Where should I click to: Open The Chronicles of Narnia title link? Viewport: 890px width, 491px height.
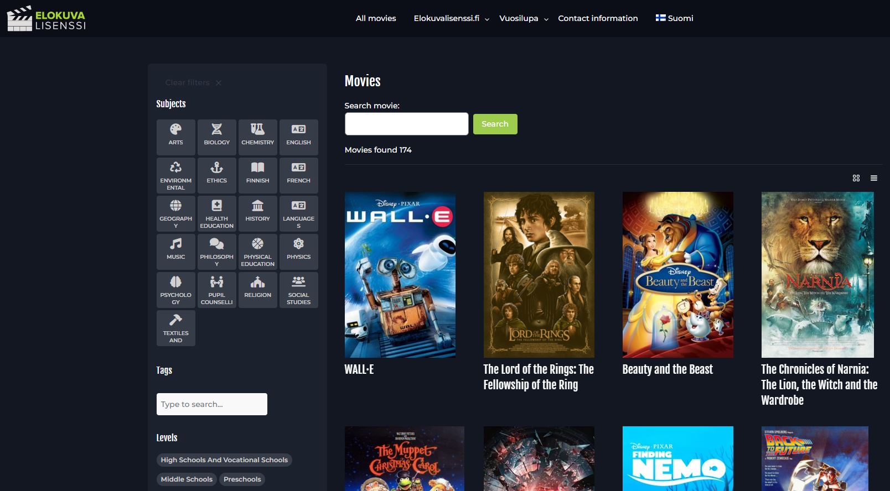point(819,385)
